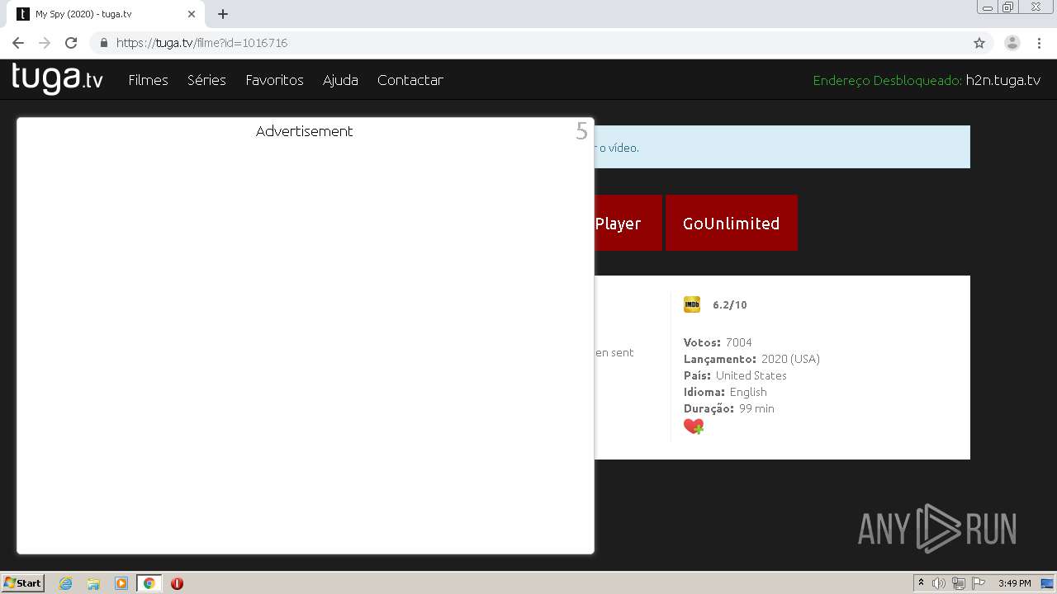Image resolution: width=1057 pixels, height=594 pixels.
Task: Go back with the browser back arrow
Action: [x=18, y=43]
